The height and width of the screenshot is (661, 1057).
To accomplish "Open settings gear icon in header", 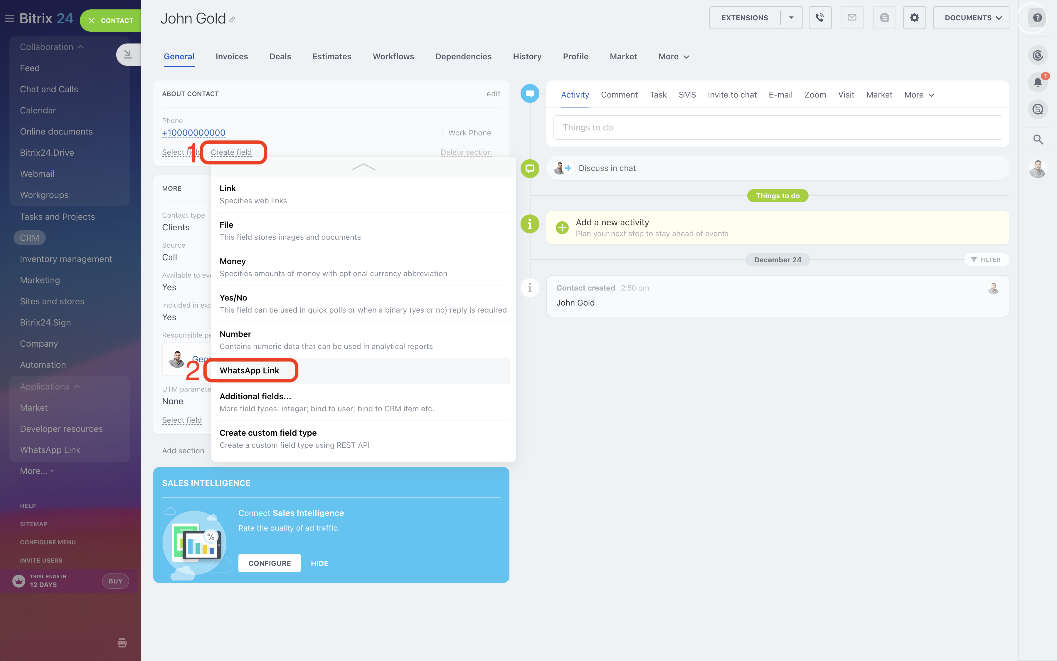I will 914,18.
